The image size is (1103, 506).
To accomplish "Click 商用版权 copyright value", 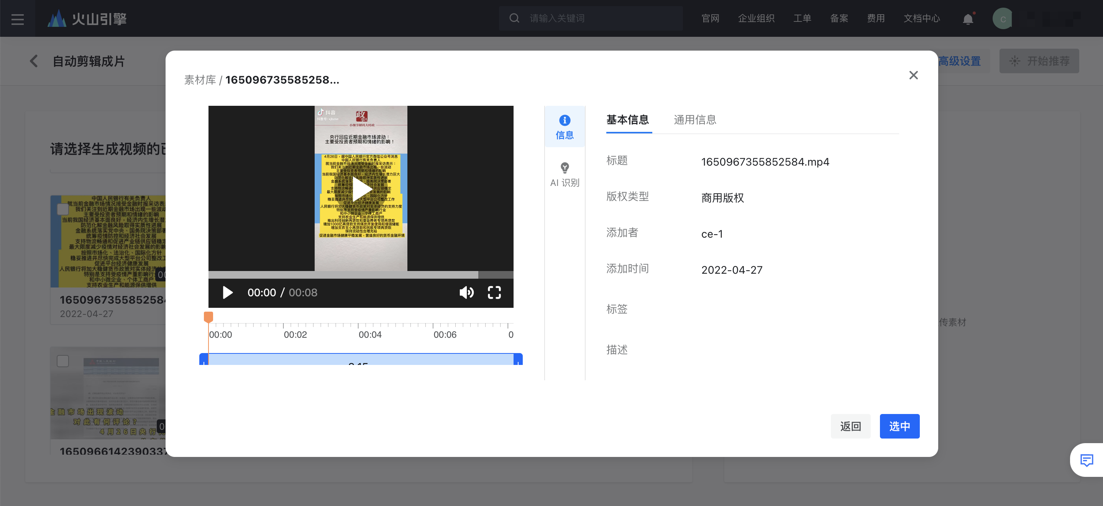I will click(722, 198).
